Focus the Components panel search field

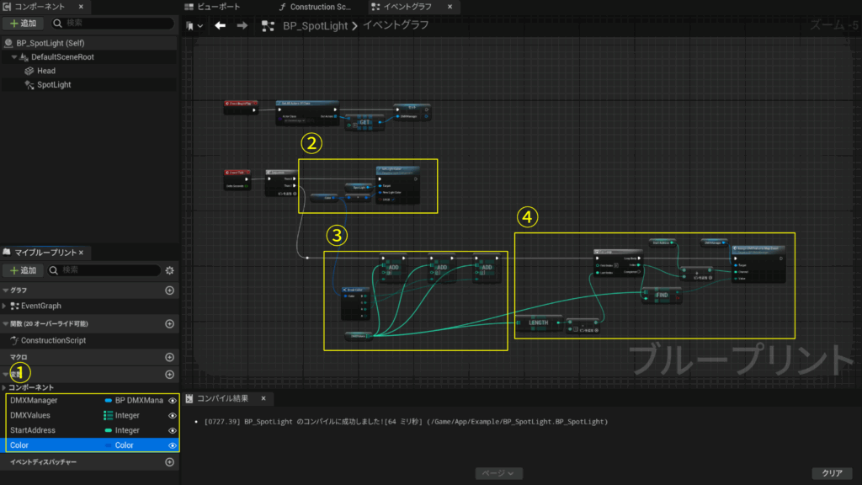113,23
